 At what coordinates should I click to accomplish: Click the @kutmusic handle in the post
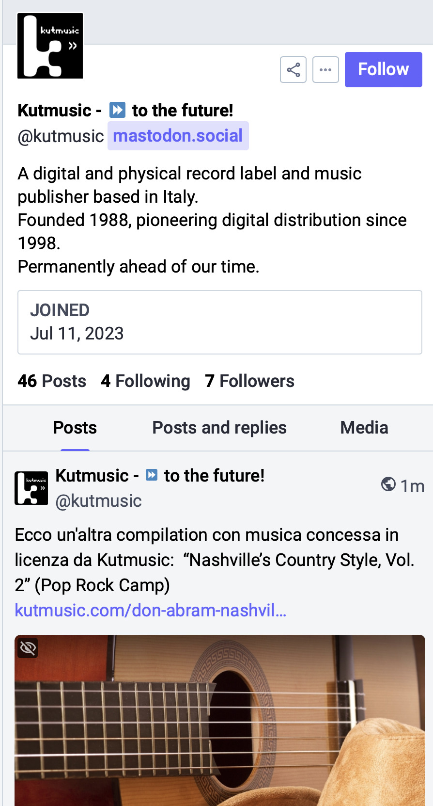pos(99,501)
